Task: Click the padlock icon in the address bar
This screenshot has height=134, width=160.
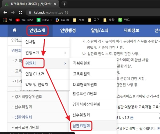Action: (30, 12)
